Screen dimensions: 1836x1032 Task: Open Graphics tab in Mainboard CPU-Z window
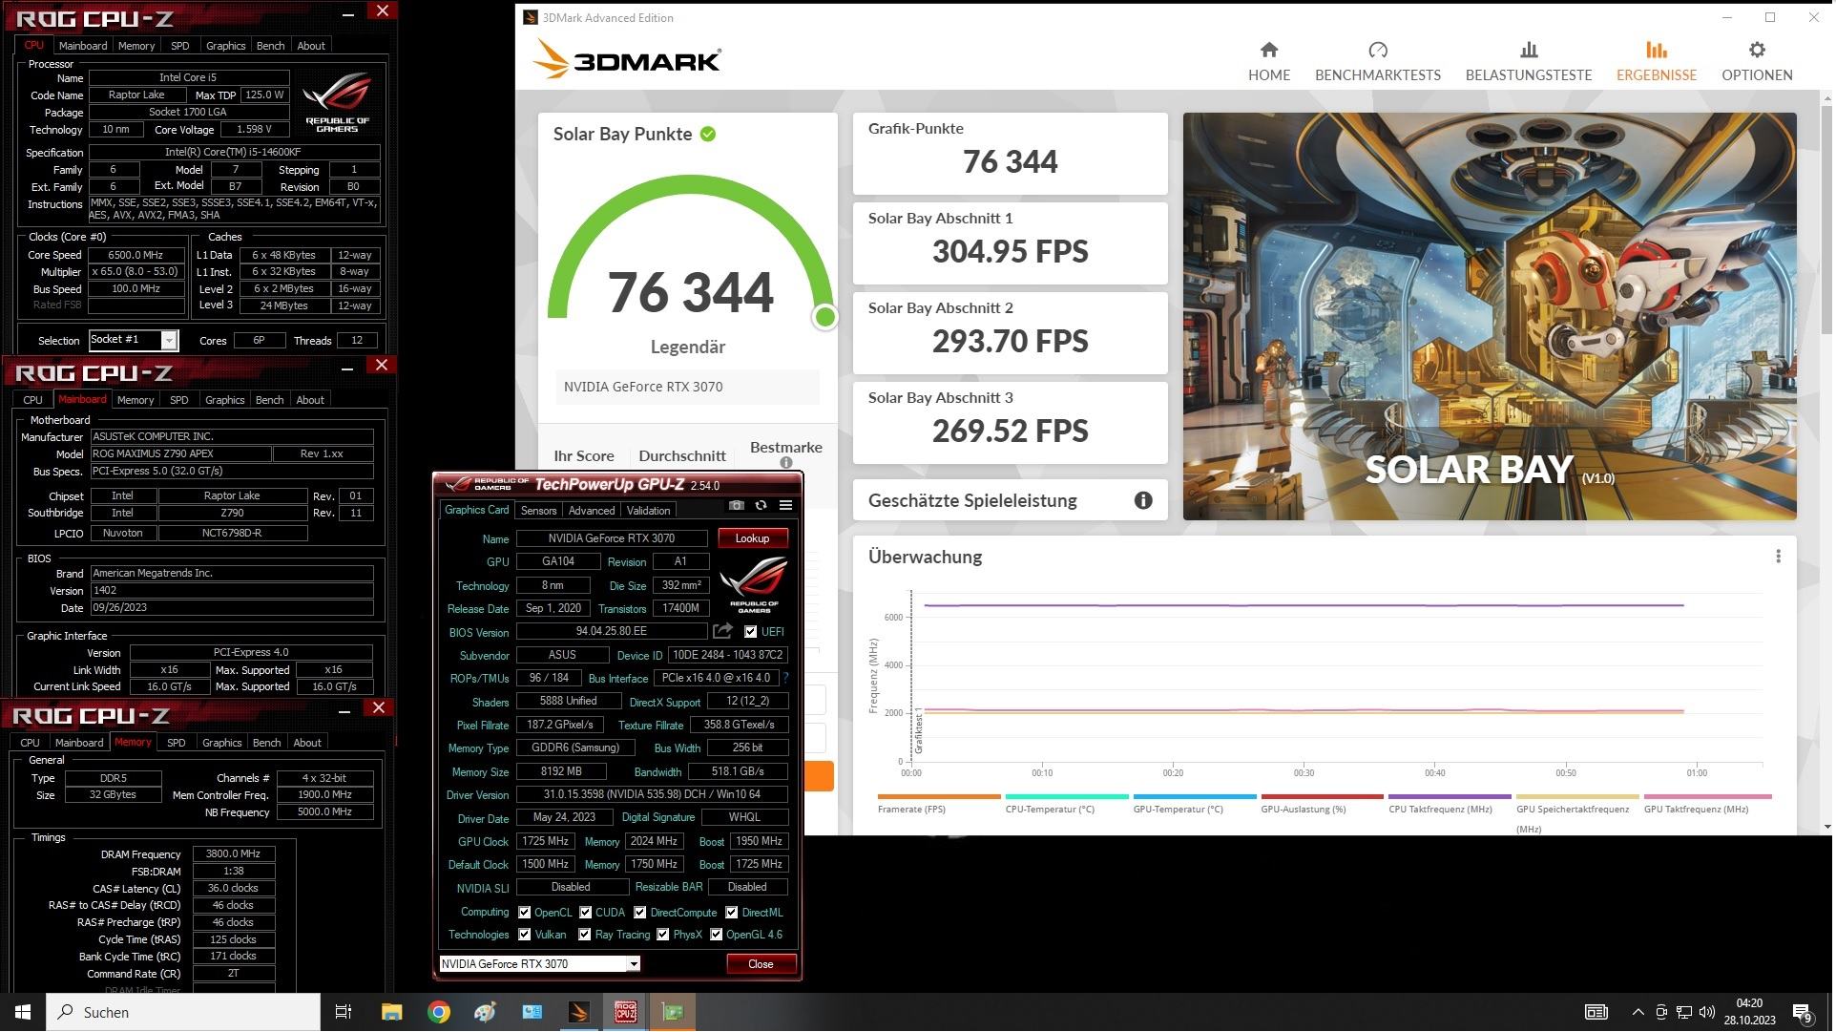[225, 401]
